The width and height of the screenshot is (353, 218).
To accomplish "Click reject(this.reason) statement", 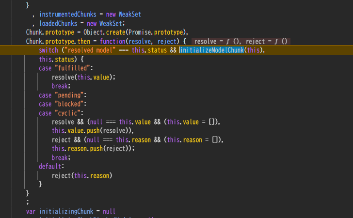I will (x=82, y=175).
